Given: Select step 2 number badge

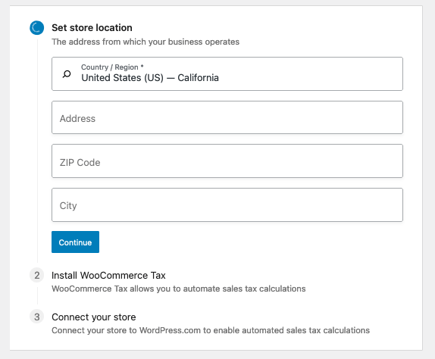Looking at the screenshot, I should [37, 275].
